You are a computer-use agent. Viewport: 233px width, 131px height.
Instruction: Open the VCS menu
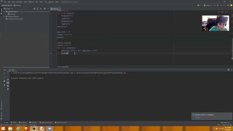click(x=46, y=2)
